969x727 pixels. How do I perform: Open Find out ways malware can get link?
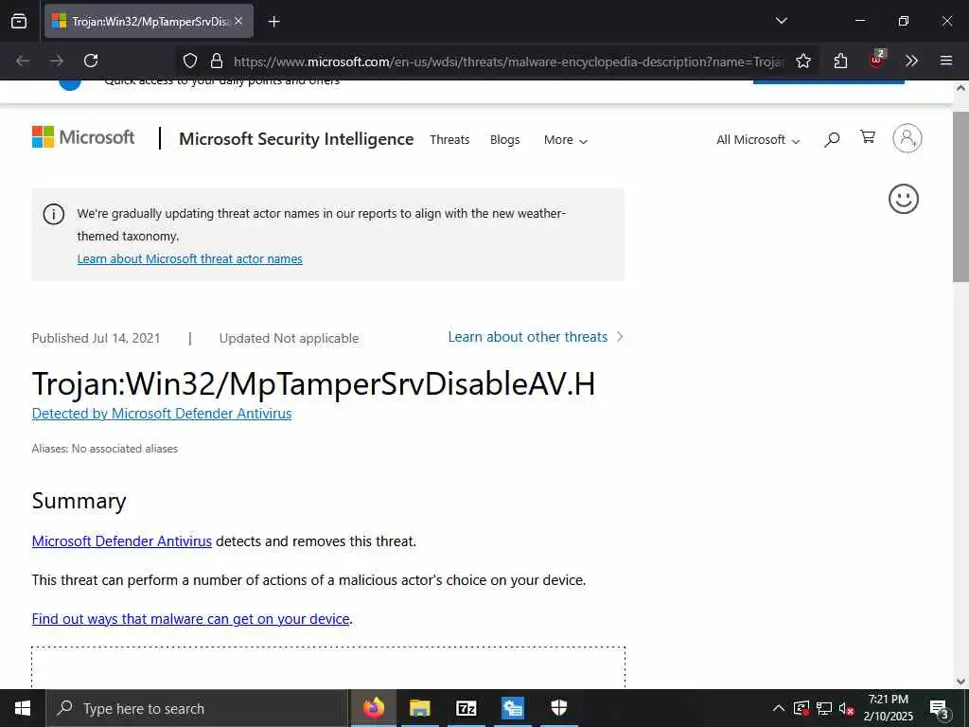tap(190, 619)
